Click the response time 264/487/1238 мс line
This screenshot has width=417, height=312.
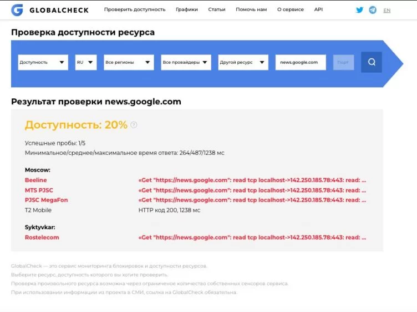[x=124, y=153]
